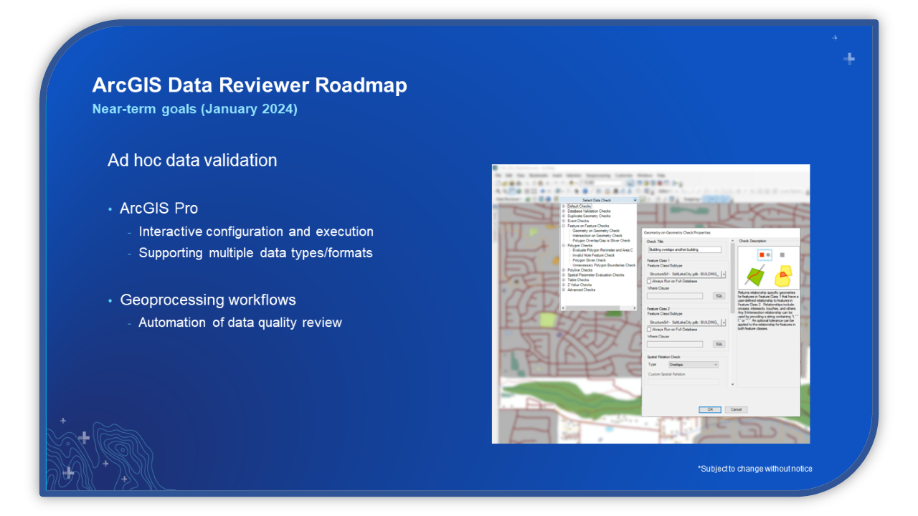This screenshot has height=516, width=918.
Task: Click the Check Description illustration image
Action: click(x=769, y=267)
